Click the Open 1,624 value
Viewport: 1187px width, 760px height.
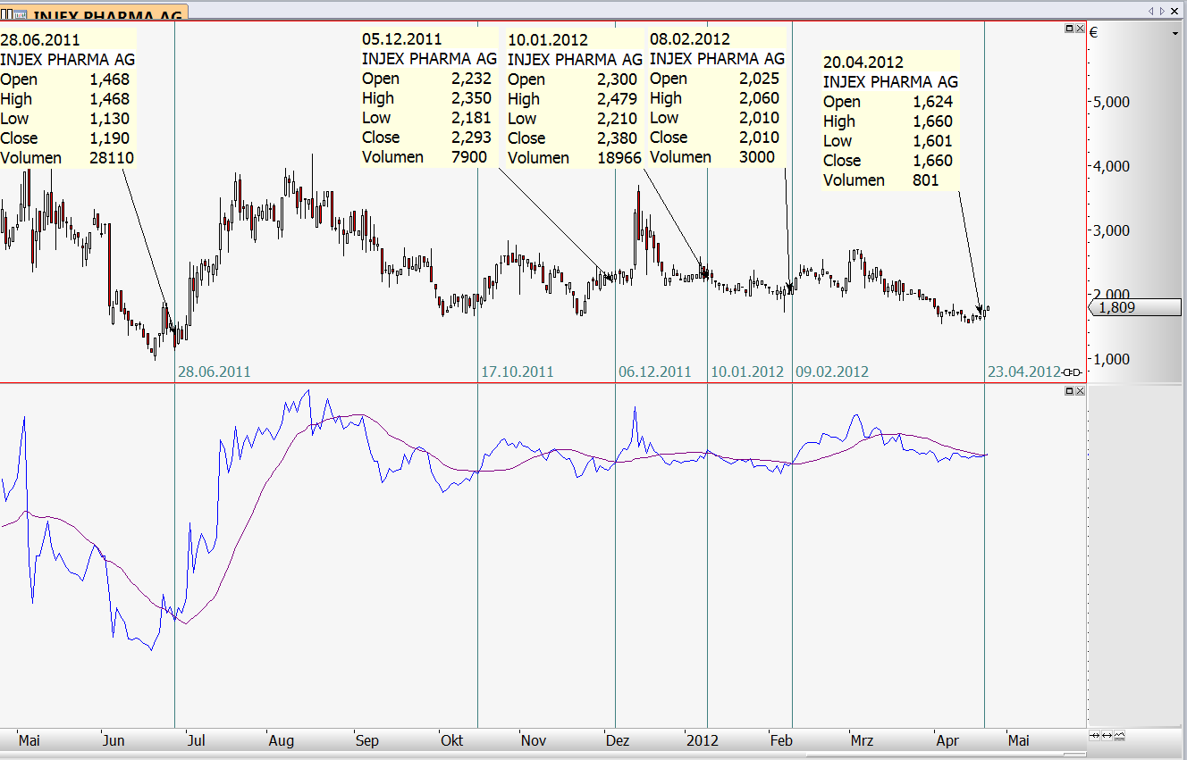click(x=933, y=102)
